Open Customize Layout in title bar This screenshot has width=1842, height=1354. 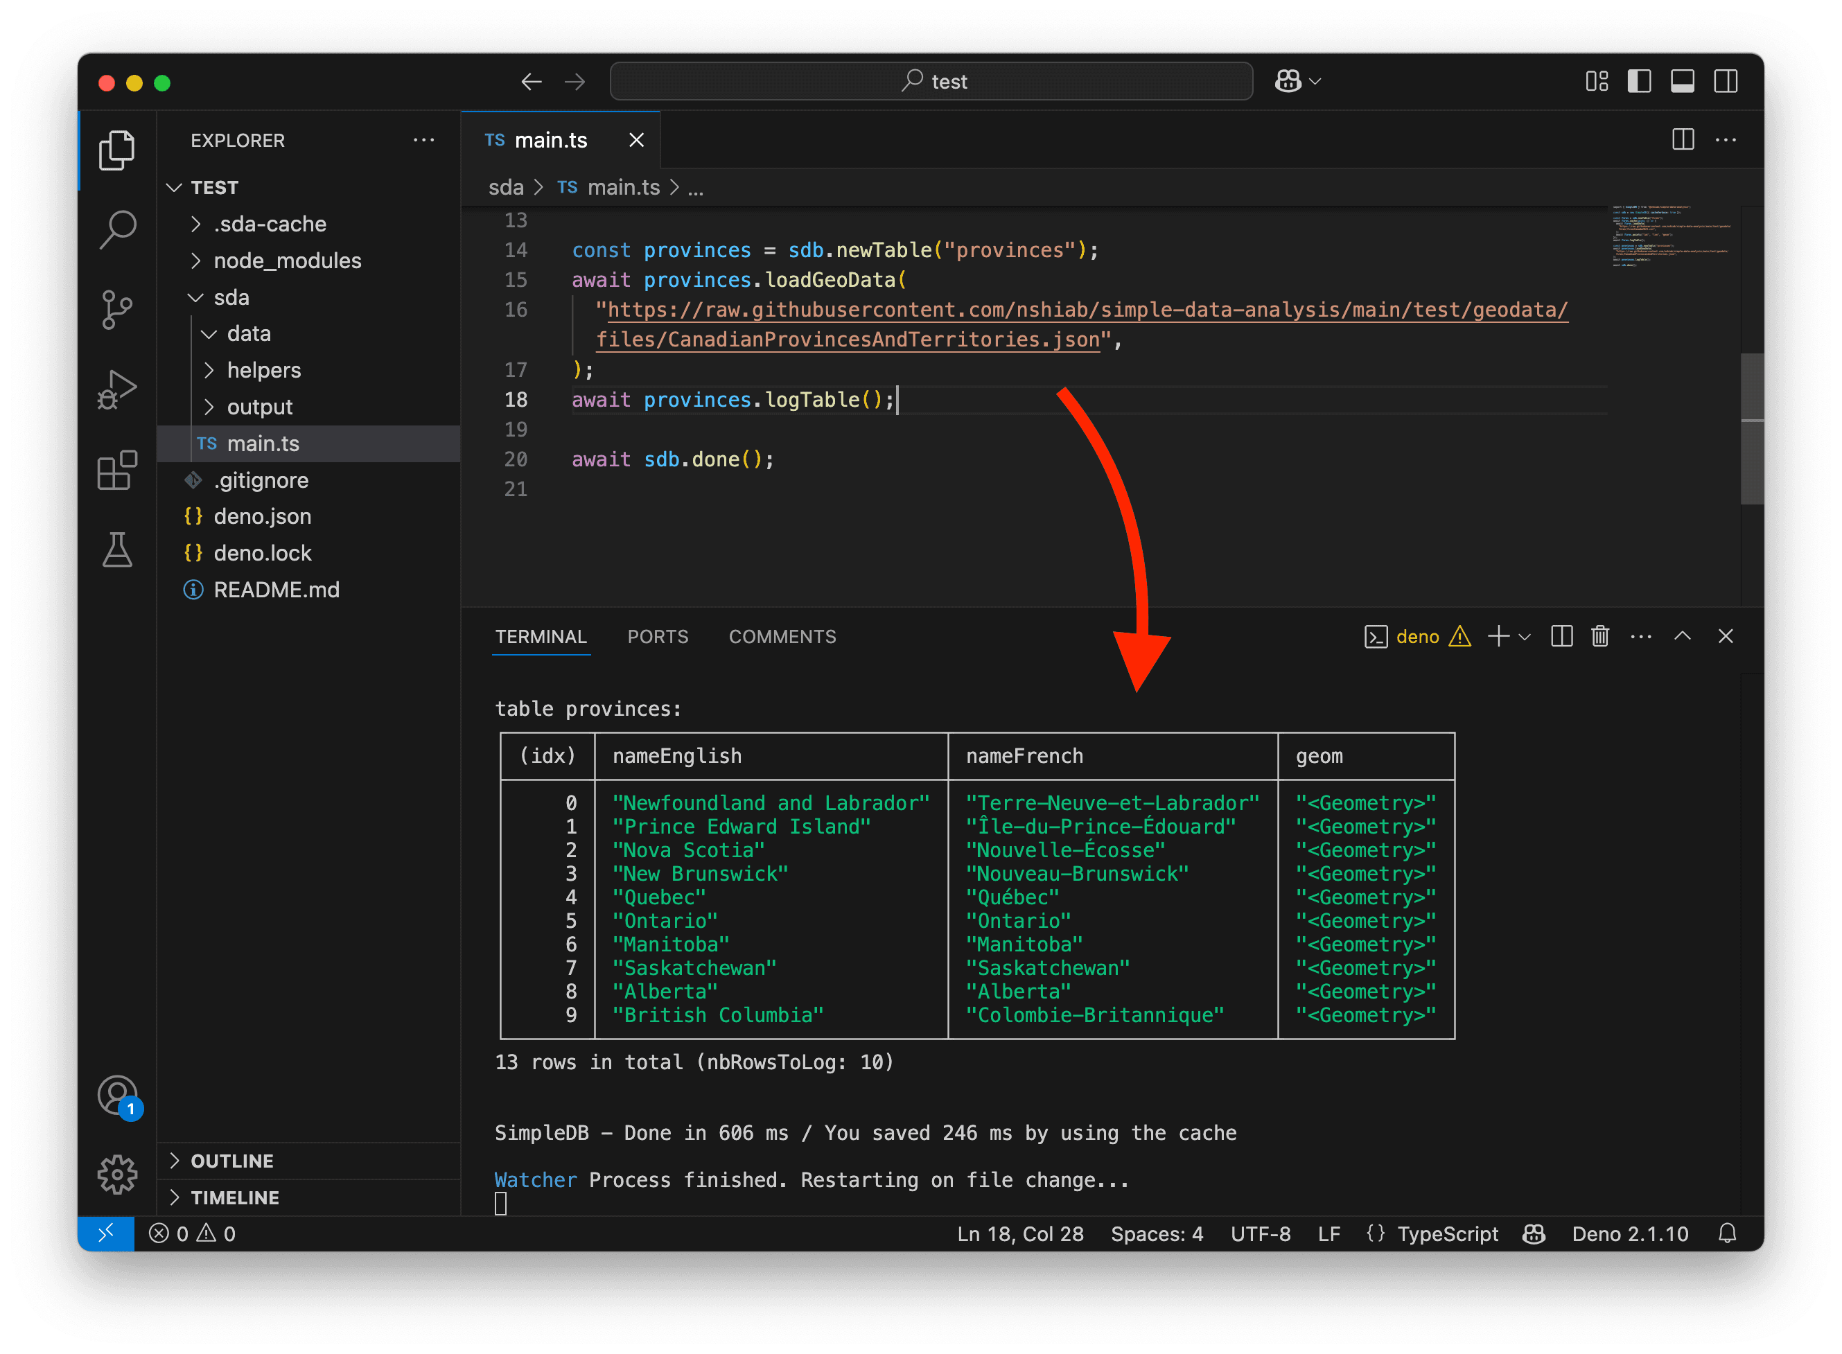click(x=1596, y=81)
